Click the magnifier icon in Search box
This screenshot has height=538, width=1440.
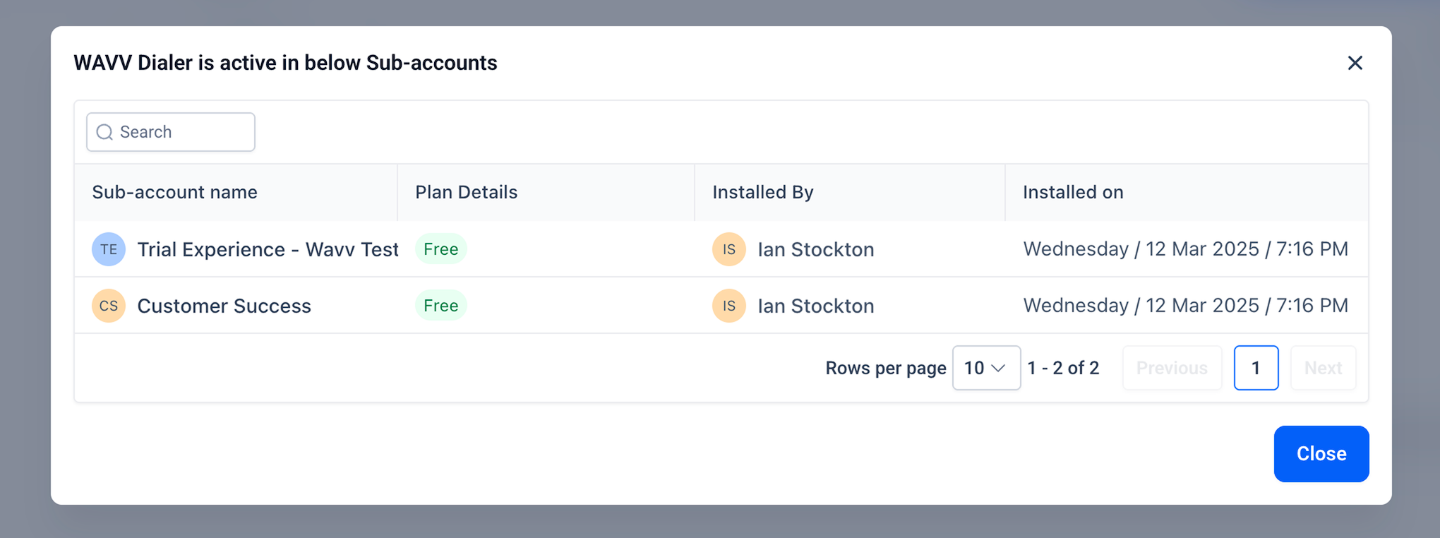click(x=104, y=132)
